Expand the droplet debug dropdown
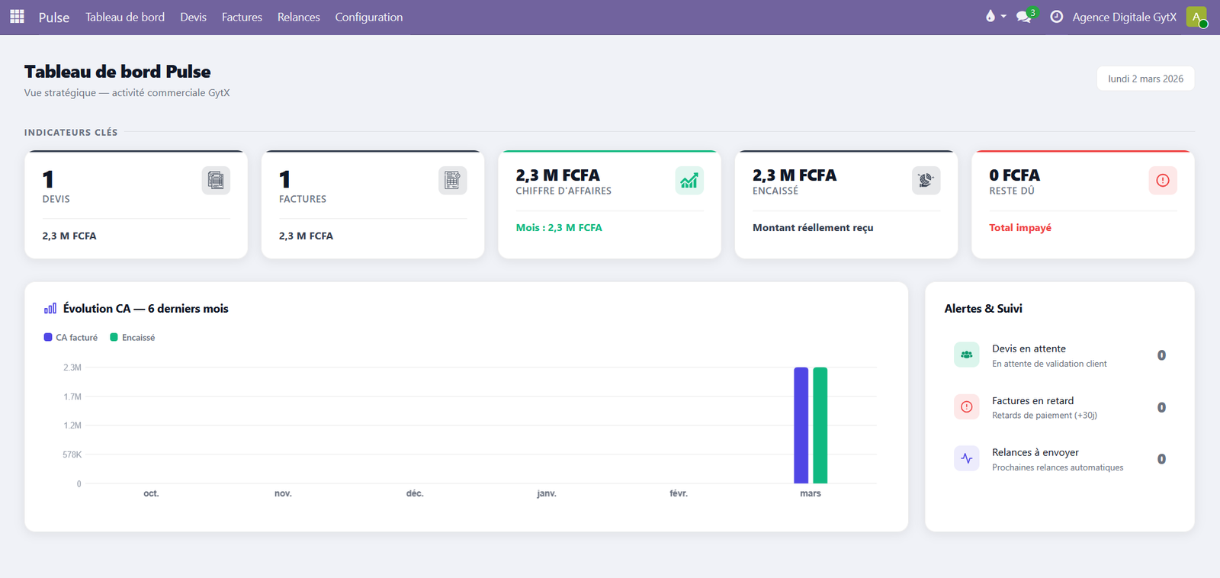The height and width of the screenshot is (578, 1220). (995, 17)
